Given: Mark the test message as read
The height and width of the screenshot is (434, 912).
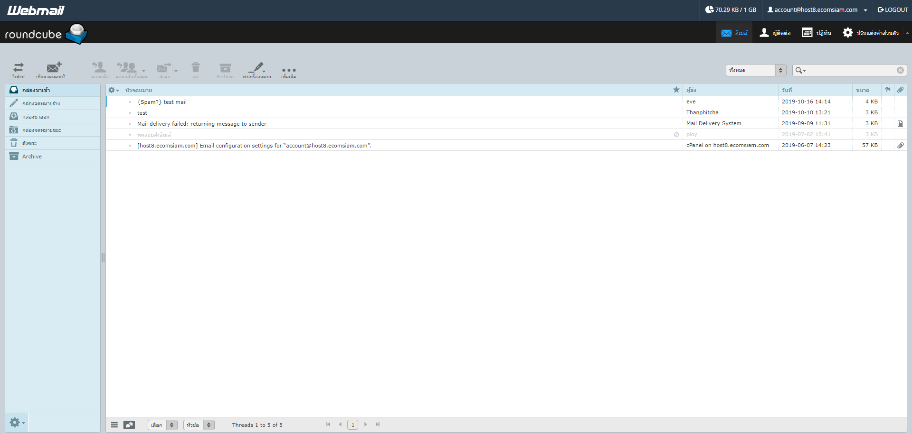Looking at the screenshot, I should click(131, 112).
